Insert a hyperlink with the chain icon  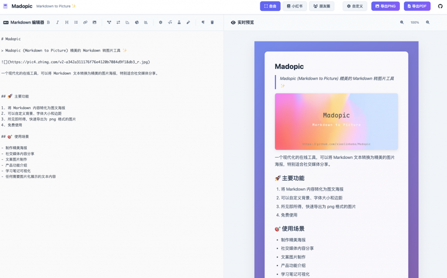(x=85, y=22)
